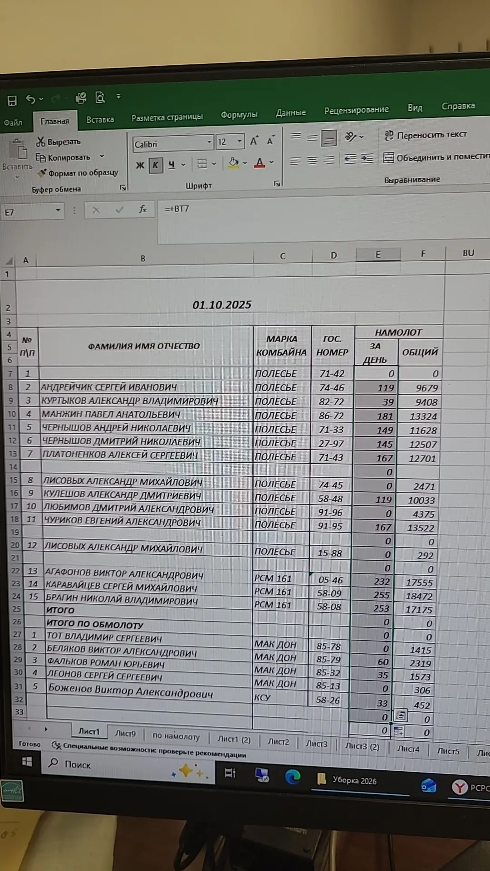Image resolution: width=490 pixels, height=871 pixels.
Task: Toggle bottom vertical alignment
Action: [329, 137]
